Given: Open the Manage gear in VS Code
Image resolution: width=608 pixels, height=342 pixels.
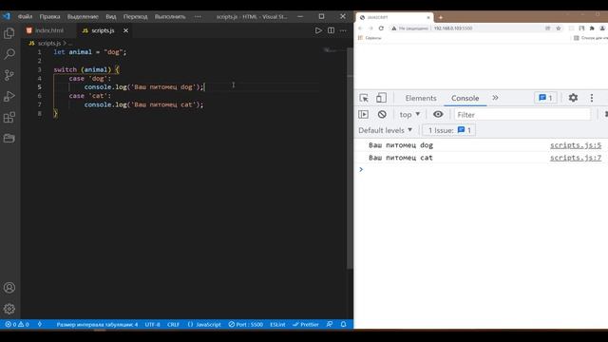Looking at the screenshot, I should coord(9,309).
